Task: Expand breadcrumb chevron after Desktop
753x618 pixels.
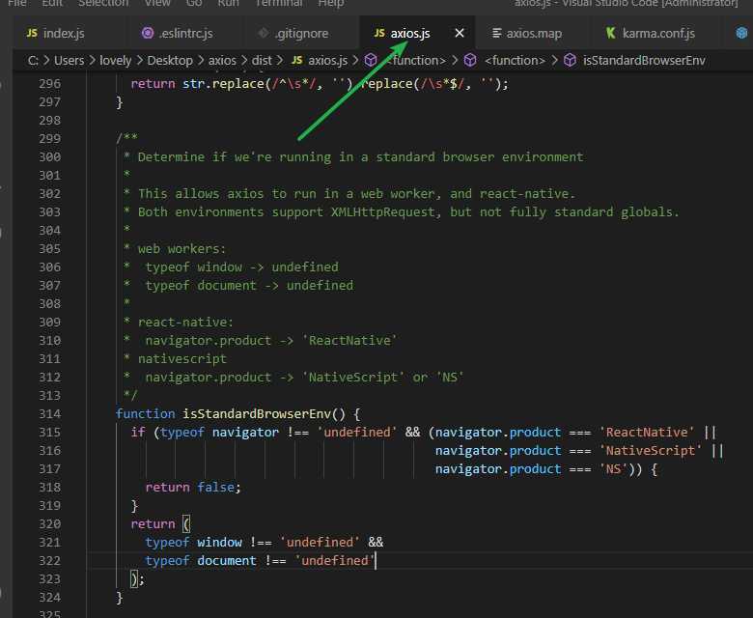Action: point(200,61)
